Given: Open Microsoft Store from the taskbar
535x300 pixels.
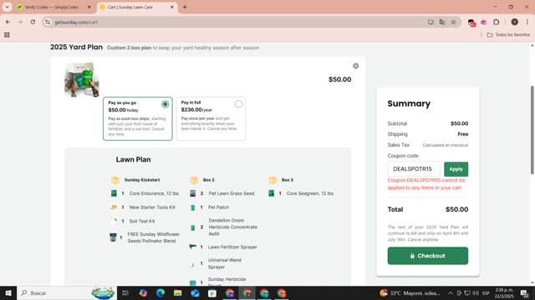Looking at the screenshot, I should (x=212, y=292).
